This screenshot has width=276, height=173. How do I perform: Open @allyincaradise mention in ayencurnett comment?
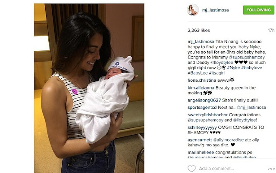point(228,140)
